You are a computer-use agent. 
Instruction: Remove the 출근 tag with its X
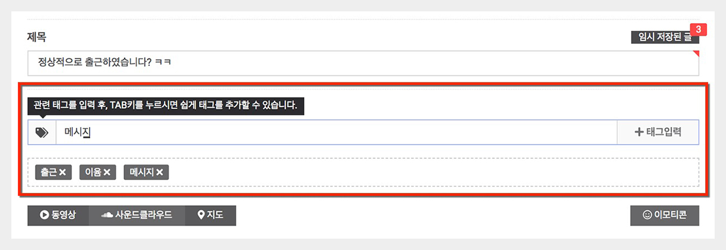(62, 172)
